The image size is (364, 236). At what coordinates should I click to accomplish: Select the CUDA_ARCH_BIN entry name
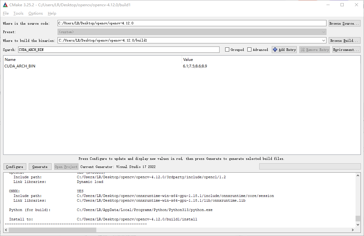coord(20,66)
